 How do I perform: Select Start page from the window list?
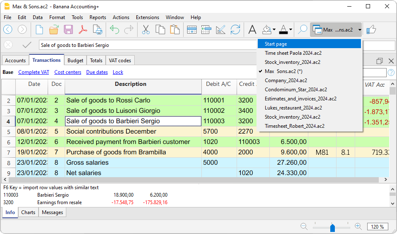[309, 44]
